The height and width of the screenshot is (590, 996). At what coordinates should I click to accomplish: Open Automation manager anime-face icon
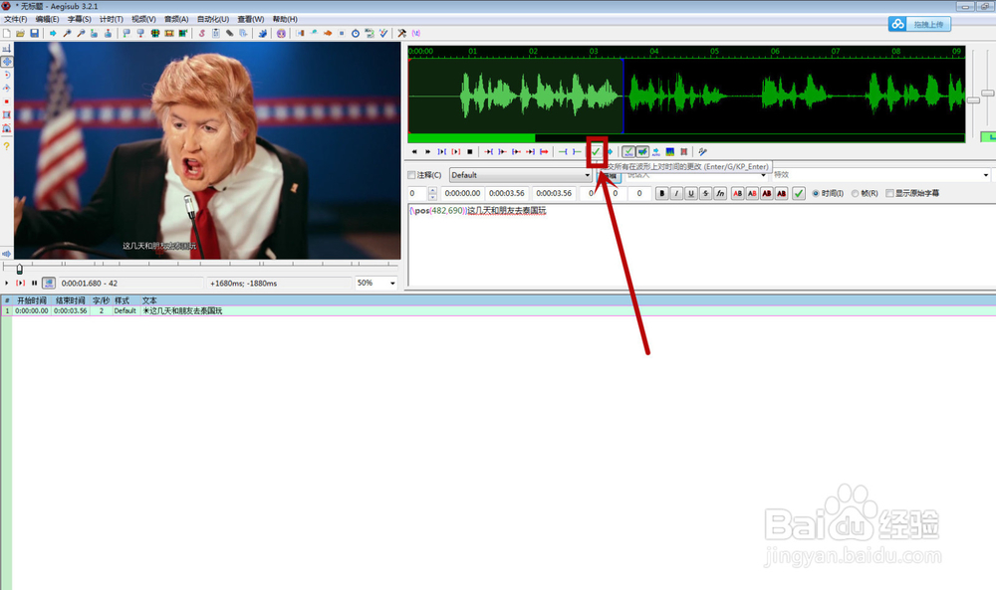tap(281, 33)
